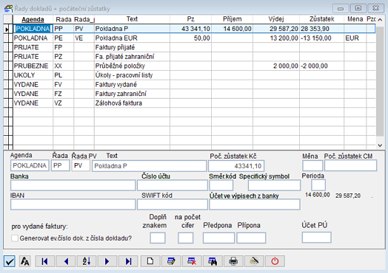Click the A-Z sort icon
Screen dimensions: 388x273
point(87,261)
